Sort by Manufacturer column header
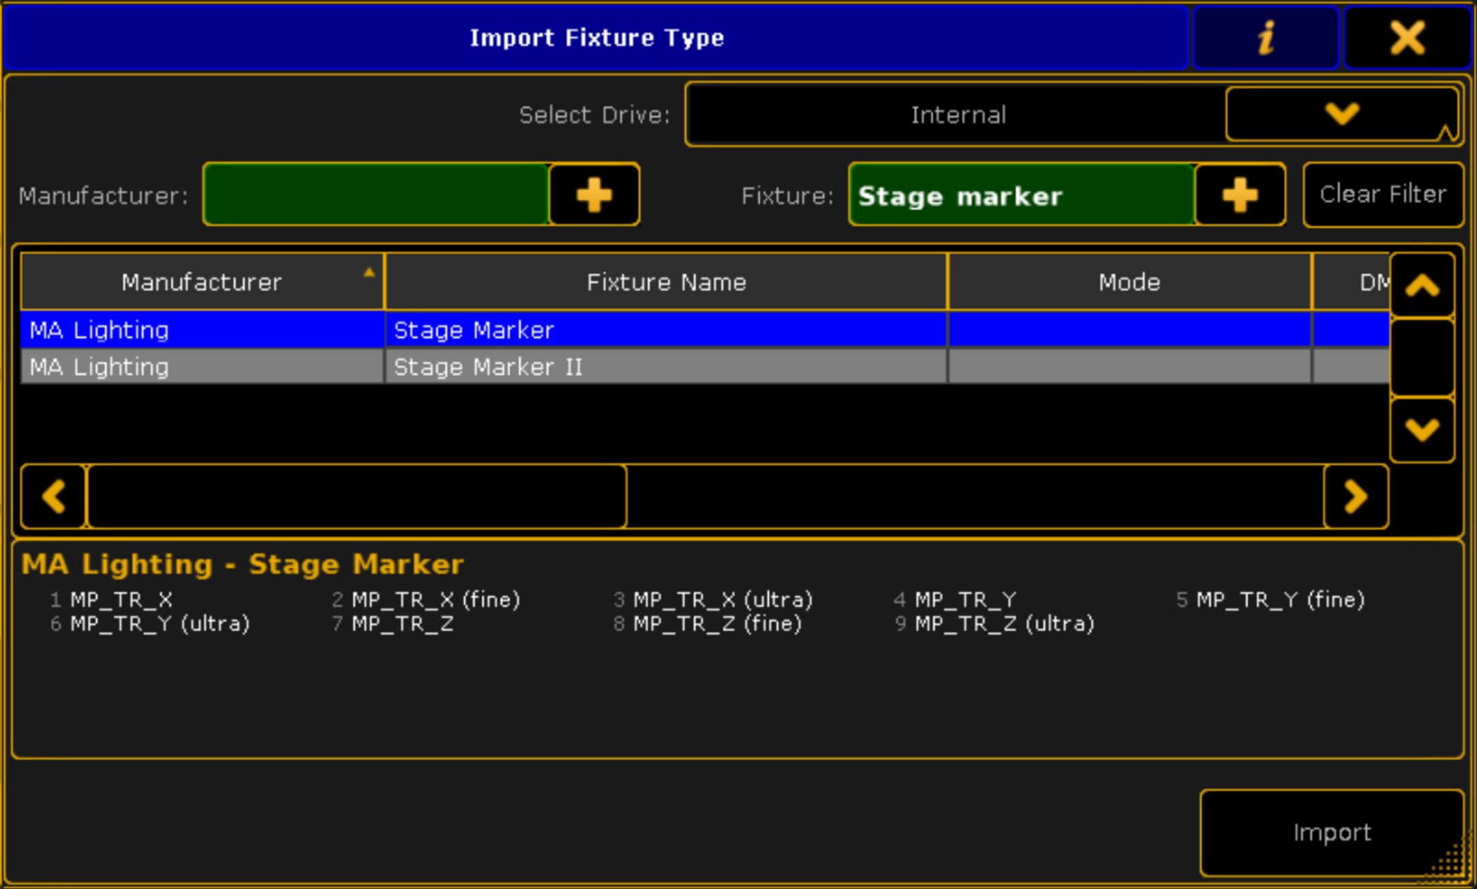 tap(201, 282)
